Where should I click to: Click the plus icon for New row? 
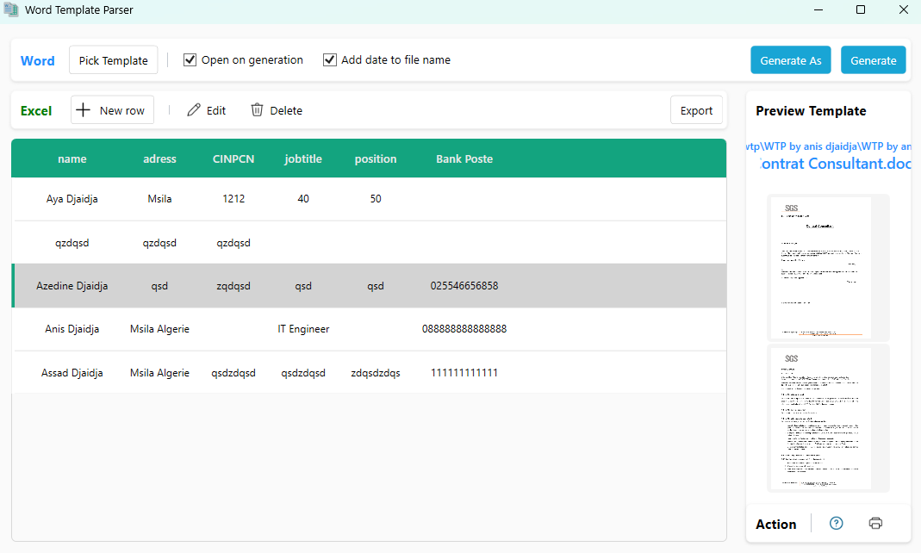(84, 110)
